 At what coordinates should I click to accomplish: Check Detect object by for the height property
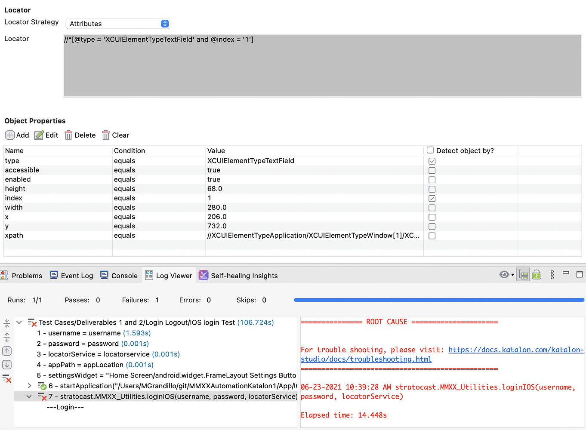tap(432, 189)
